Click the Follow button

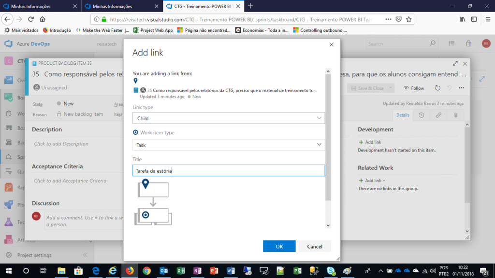click(414, 88)
